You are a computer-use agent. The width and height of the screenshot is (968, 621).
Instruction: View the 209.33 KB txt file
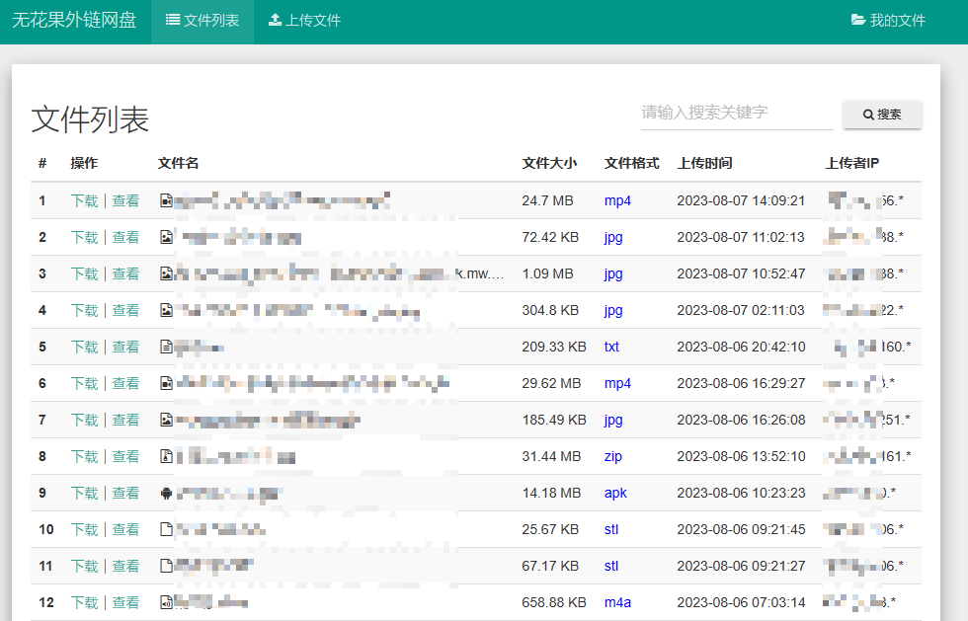point(126,347)
